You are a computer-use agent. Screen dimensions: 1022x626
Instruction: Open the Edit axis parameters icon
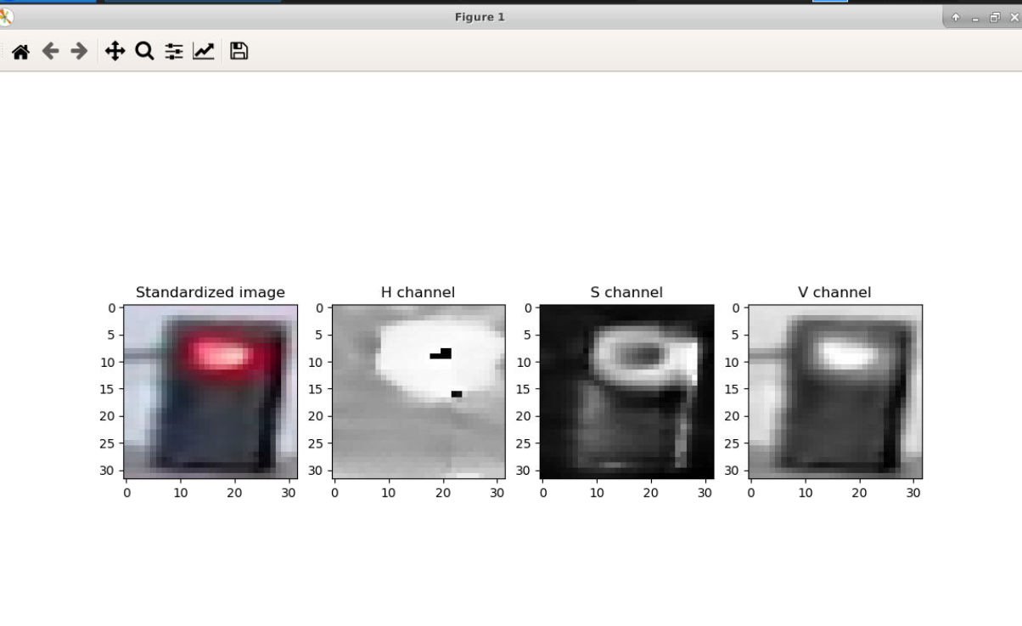pyautogui.click(x=204, y=52)
